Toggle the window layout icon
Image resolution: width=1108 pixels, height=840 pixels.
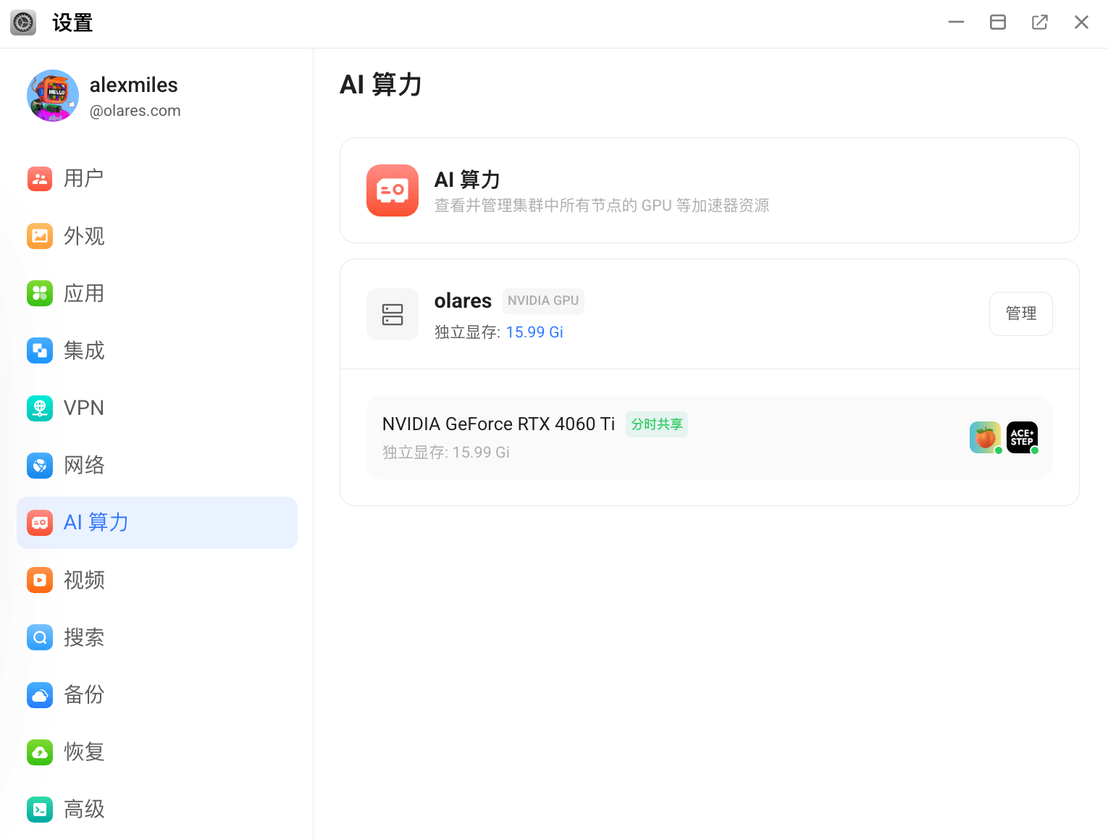click(x=998, y=22)
